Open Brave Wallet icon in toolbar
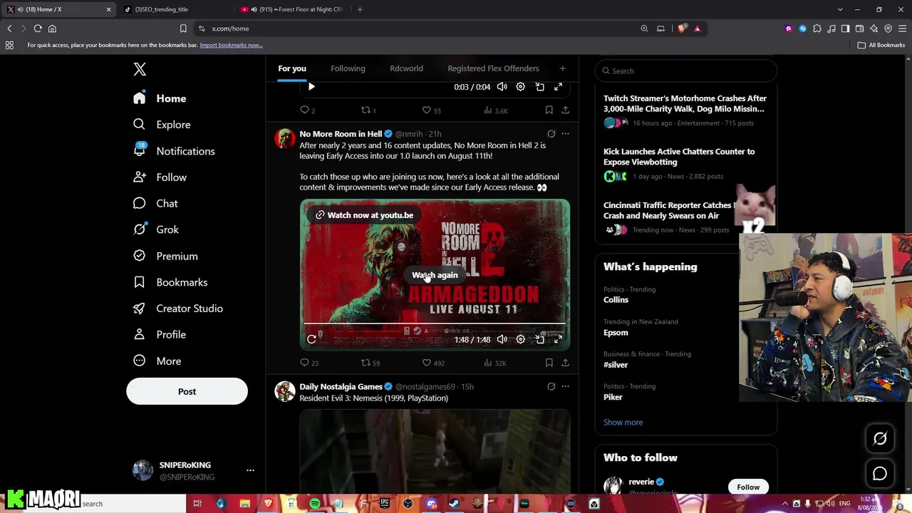The image size is (912, 513). coord(859,28)
